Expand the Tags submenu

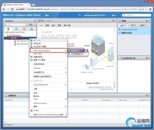(x=48, y=99)
